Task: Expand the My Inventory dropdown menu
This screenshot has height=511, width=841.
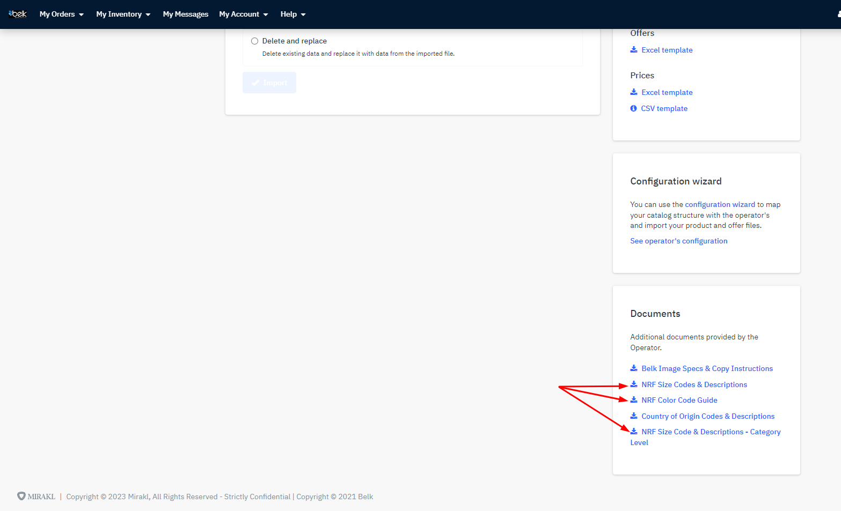Action: click(x=123, y=14)
